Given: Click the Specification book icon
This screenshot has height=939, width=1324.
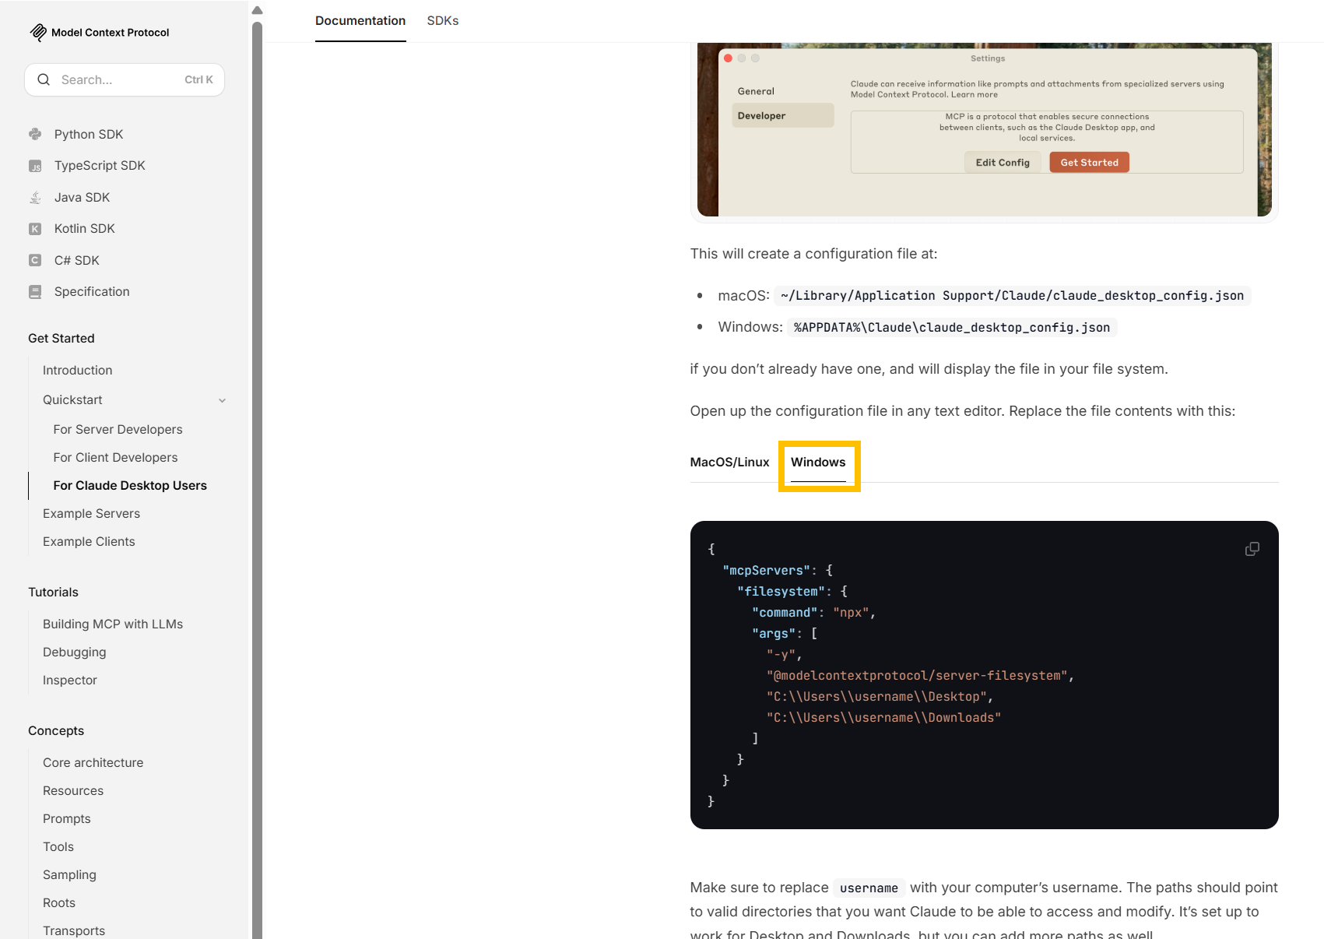Looking at the screenshot, I should [35, 292].
